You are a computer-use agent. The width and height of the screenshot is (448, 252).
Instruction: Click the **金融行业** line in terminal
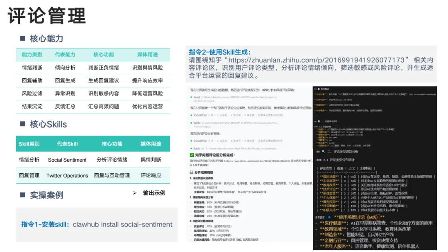pyautogui.click(x=357, y=240)
